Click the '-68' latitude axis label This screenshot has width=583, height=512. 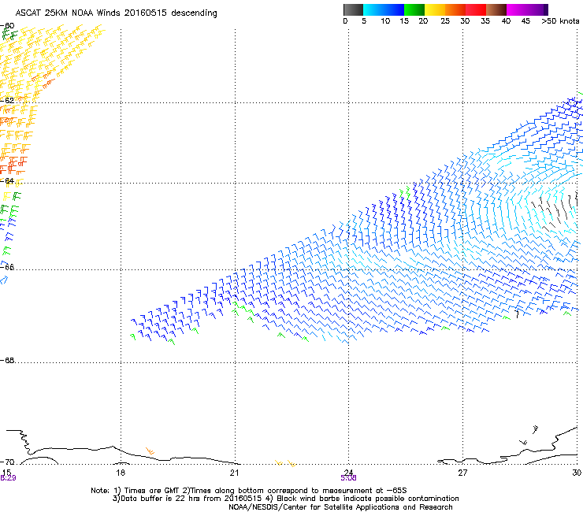(8, 360)
